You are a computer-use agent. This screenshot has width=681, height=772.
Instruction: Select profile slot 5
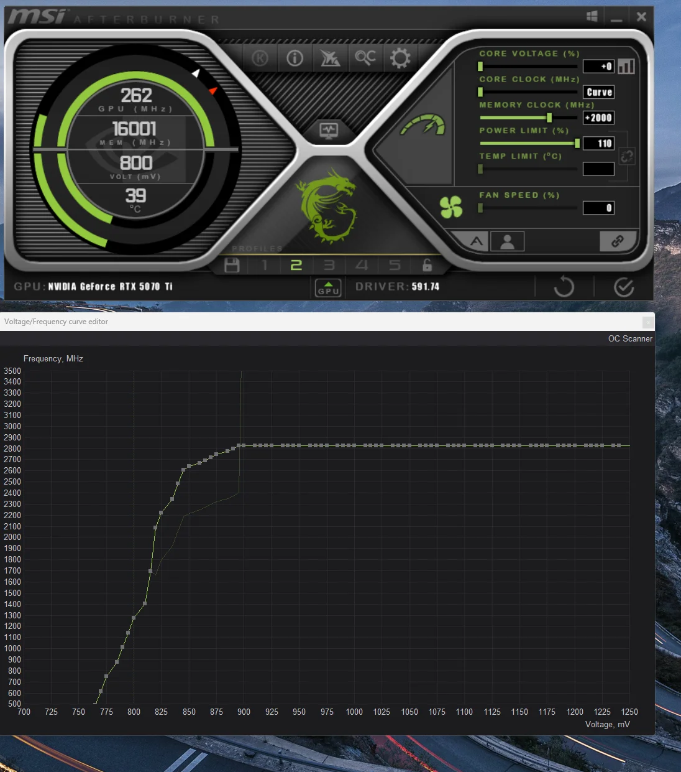click(x=395, y=266)
